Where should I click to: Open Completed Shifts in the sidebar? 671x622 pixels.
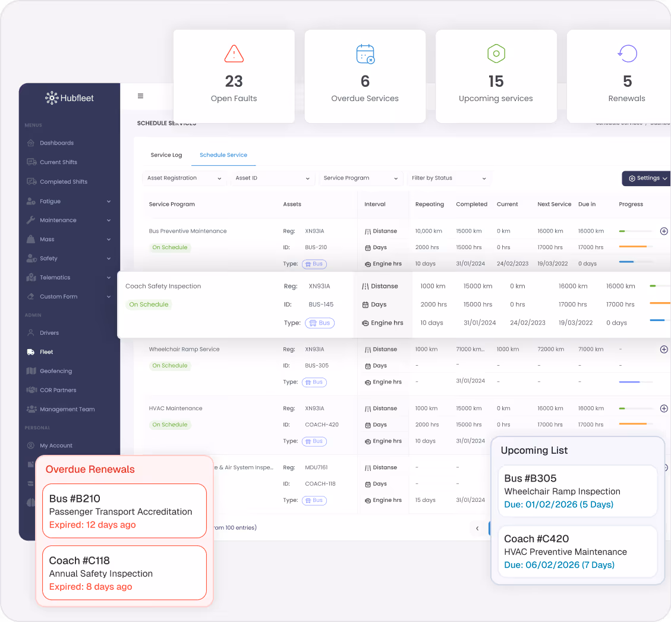[x=64, y=181]
